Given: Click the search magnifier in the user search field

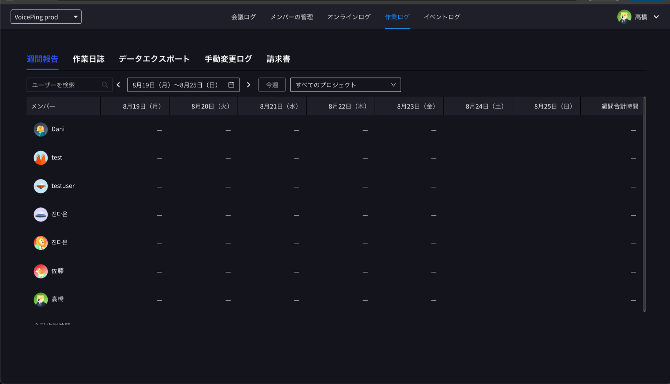Looking at the screenshot, I should 105,85.
